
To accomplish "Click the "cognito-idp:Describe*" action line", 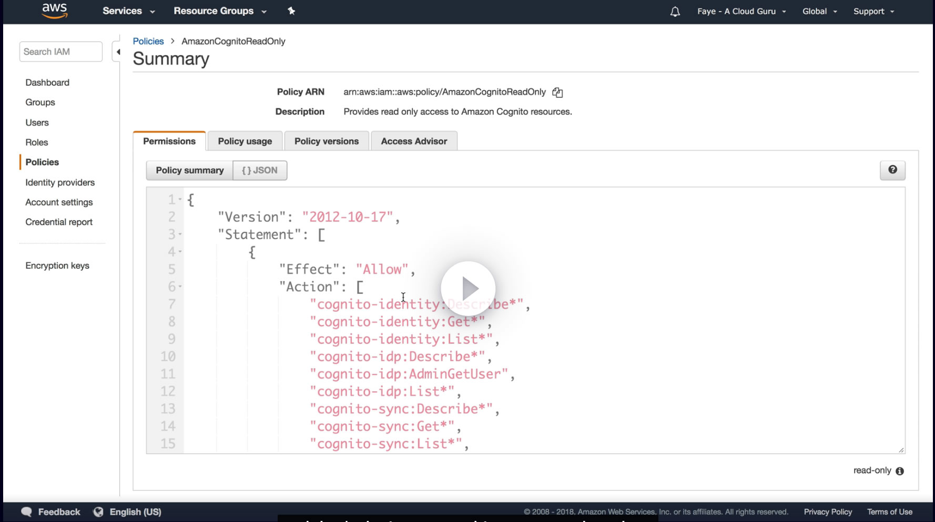I will click(x=397, y=356).
